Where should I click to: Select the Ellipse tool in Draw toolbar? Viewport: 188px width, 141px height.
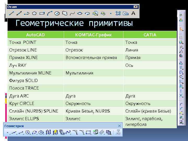80,13
